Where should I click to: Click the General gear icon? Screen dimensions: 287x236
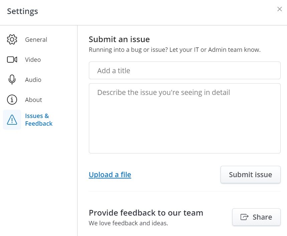pos(12,39)
